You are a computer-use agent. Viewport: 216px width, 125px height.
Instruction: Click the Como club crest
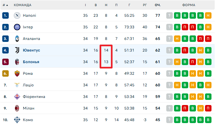click(17, 120)
